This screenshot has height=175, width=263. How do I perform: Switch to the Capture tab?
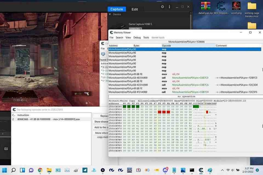(117, 9)
